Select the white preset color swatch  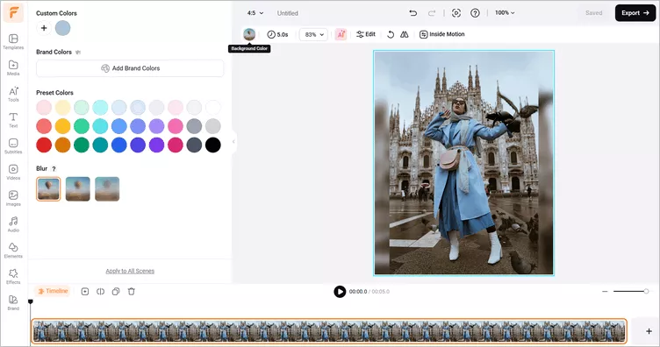213,108
